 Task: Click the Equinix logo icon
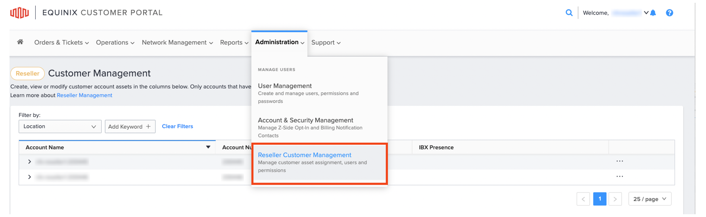point(19,13)
